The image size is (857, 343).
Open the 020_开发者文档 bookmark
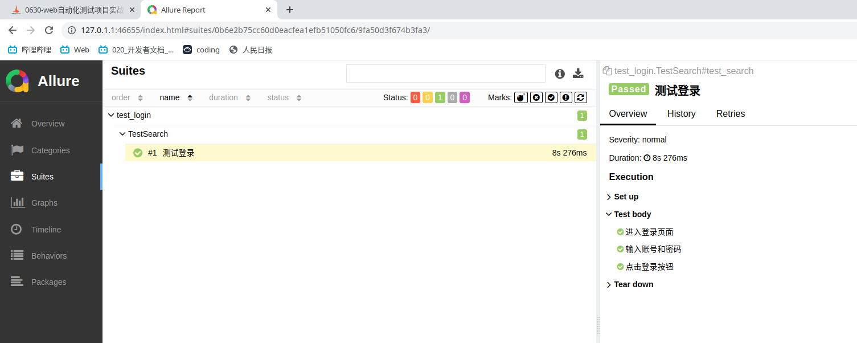point(136,50)
